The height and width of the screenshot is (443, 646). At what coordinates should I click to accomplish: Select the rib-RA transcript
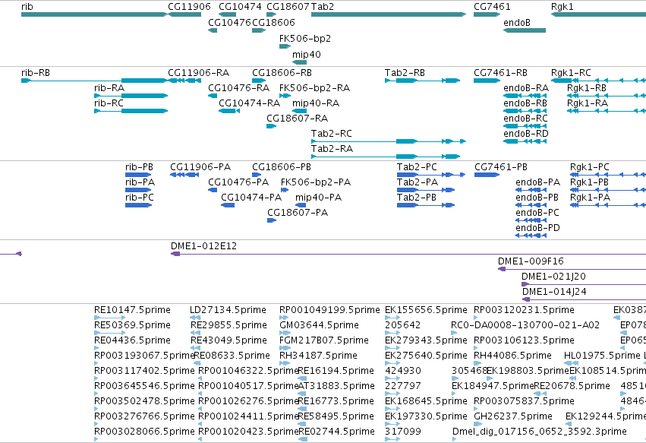tap(131, 96)
